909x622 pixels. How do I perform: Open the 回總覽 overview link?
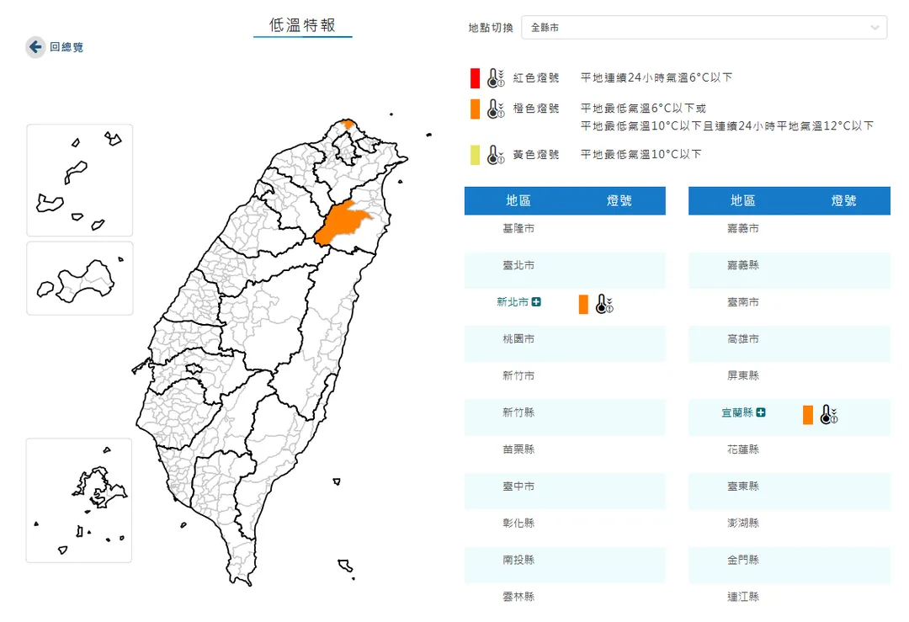click(66, 47)
